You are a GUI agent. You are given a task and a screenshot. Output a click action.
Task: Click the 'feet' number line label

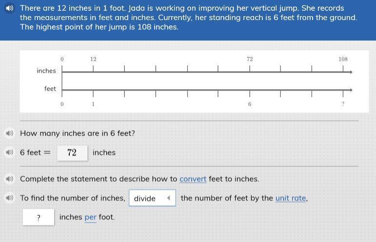tap(50, 89)
